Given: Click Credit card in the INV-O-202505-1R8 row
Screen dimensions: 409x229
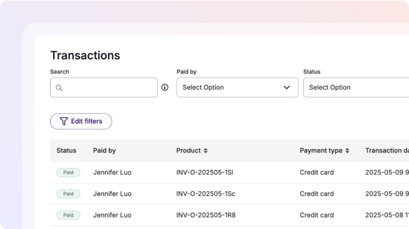Looking at the screenshot, I should 317,215.
